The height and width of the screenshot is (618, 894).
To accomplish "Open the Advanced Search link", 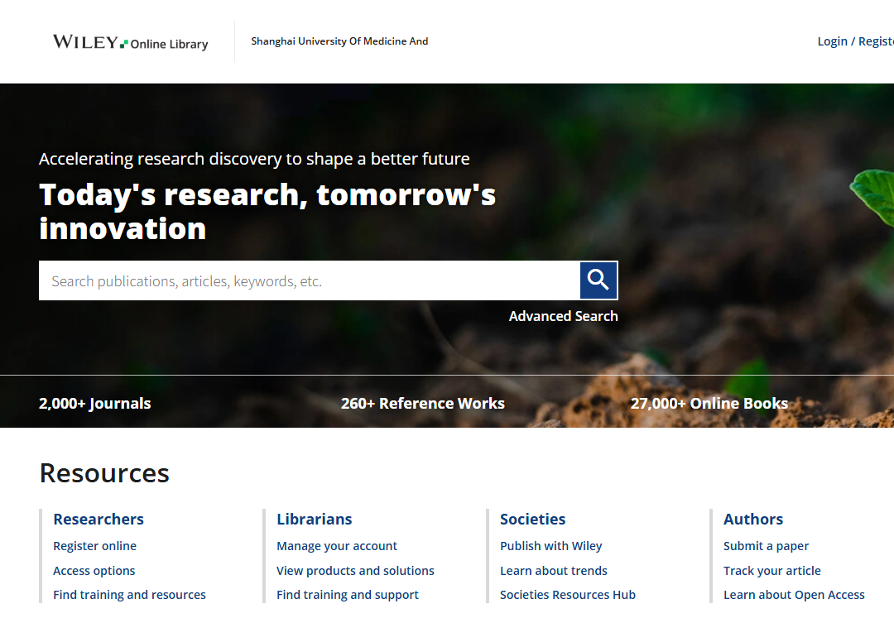I will (563, 316).
